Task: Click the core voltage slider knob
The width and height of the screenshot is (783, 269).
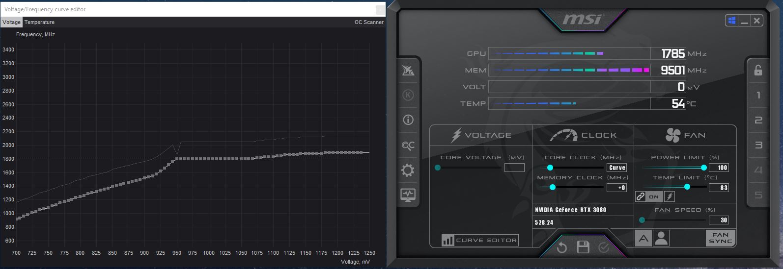Action: coord(438,168)
